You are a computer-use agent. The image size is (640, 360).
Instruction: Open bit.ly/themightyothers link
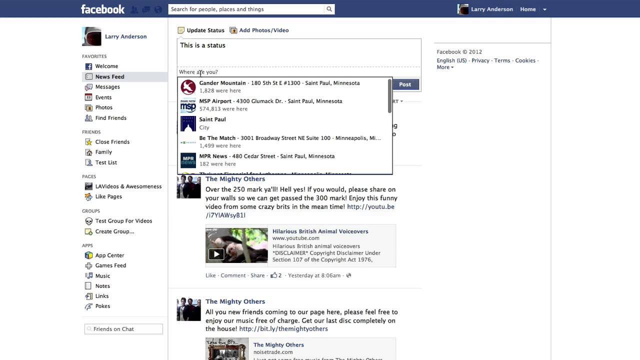click(x=283, y=329)
